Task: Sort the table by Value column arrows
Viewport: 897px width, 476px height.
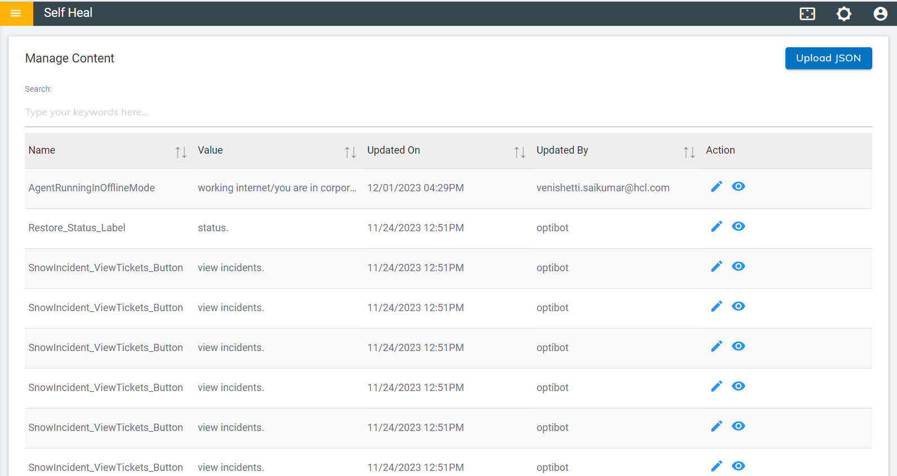Action: click(x=350, y=152)
